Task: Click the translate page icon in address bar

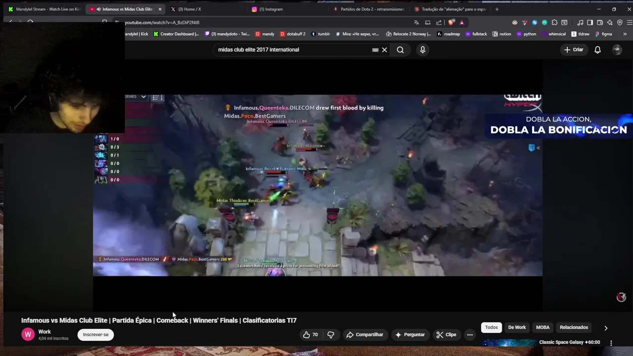Action: click(416, 22)
